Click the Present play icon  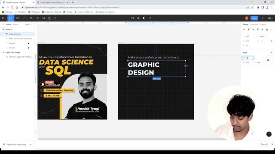(x=263, y=18)
